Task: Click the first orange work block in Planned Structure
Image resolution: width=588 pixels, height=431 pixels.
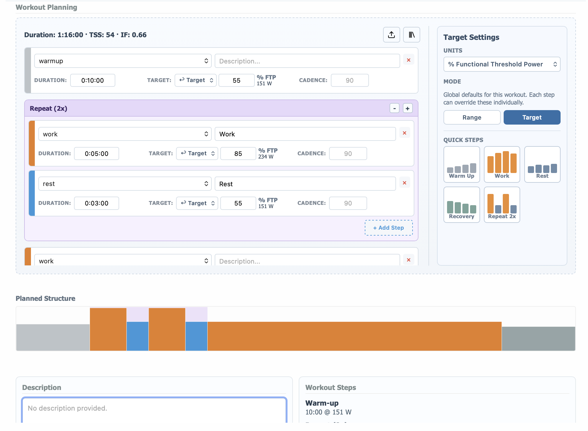Action: coord(108,329)
